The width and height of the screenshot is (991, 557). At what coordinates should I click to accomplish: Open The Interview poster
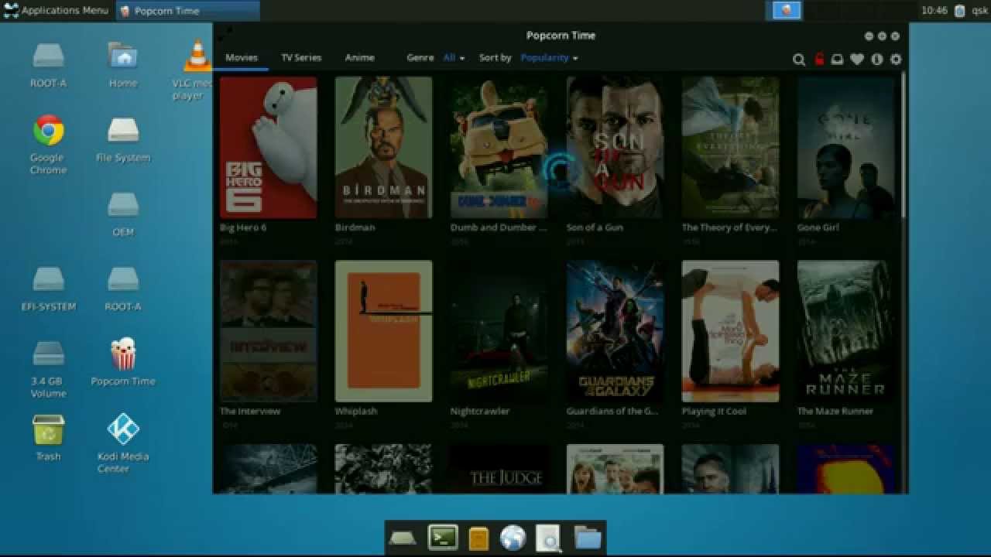click(268, 331)
